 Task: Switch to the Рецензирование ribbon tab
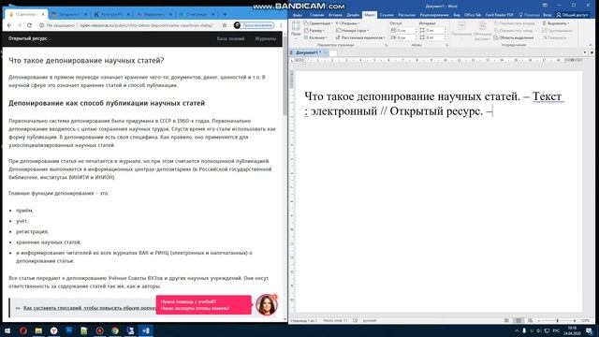pos(434,15)
